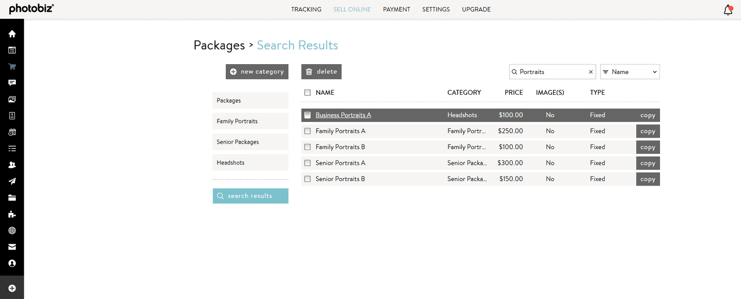Open the Senior Portraits A package link

coord(341,163)
